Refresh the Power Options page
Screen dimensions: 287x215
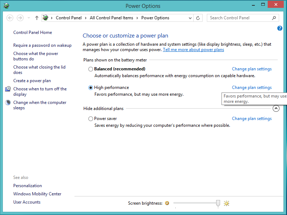pos(198,18)
